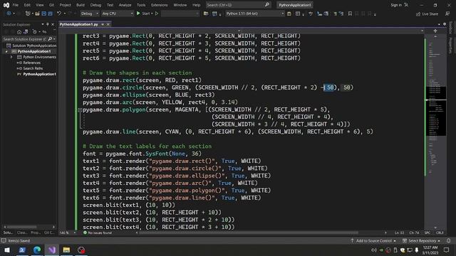
Task: Select the PythonApplication1.py editor tab
Action: [79, 24]
